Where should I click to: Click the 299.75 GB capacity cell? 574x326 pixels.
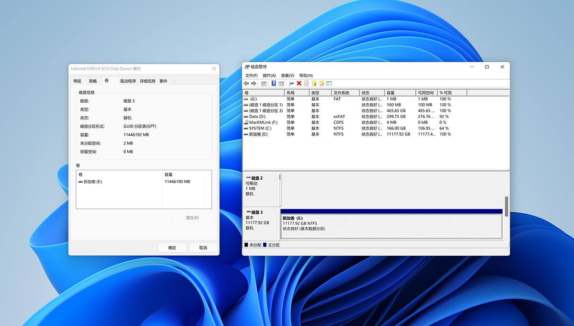click(396, 117)
